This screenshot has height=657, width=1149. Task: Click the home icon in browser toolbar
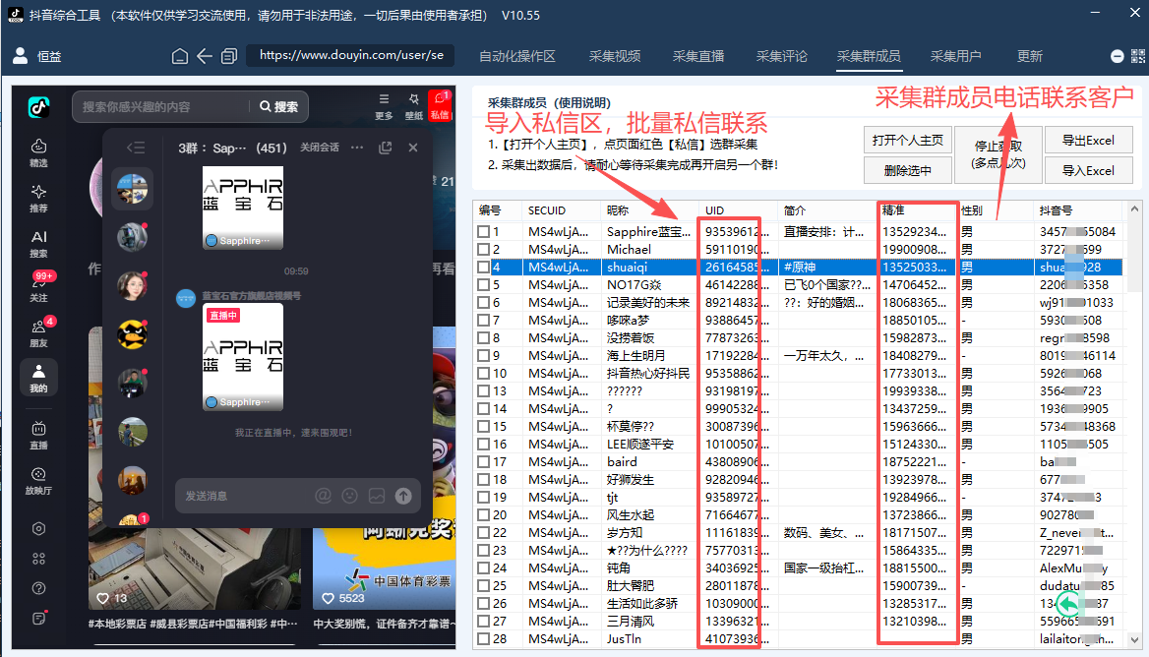[x=179, y=56]
